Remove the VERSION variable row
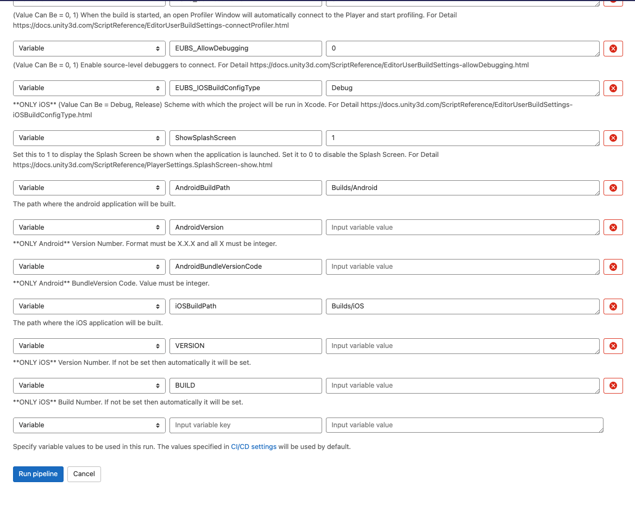 tap(613, 346)
